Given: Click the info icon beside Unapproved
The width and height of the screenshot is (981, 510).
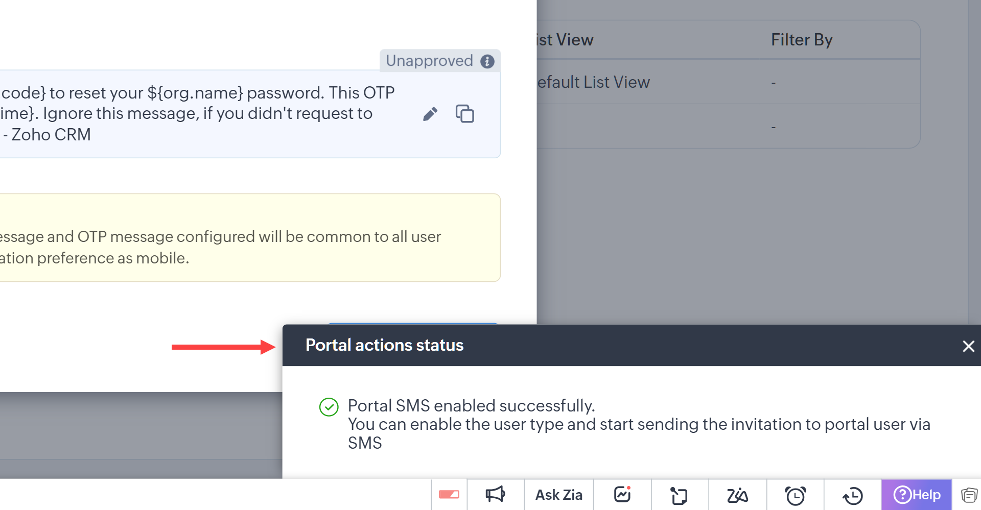Looking at the screenshot, I should 487,61.
